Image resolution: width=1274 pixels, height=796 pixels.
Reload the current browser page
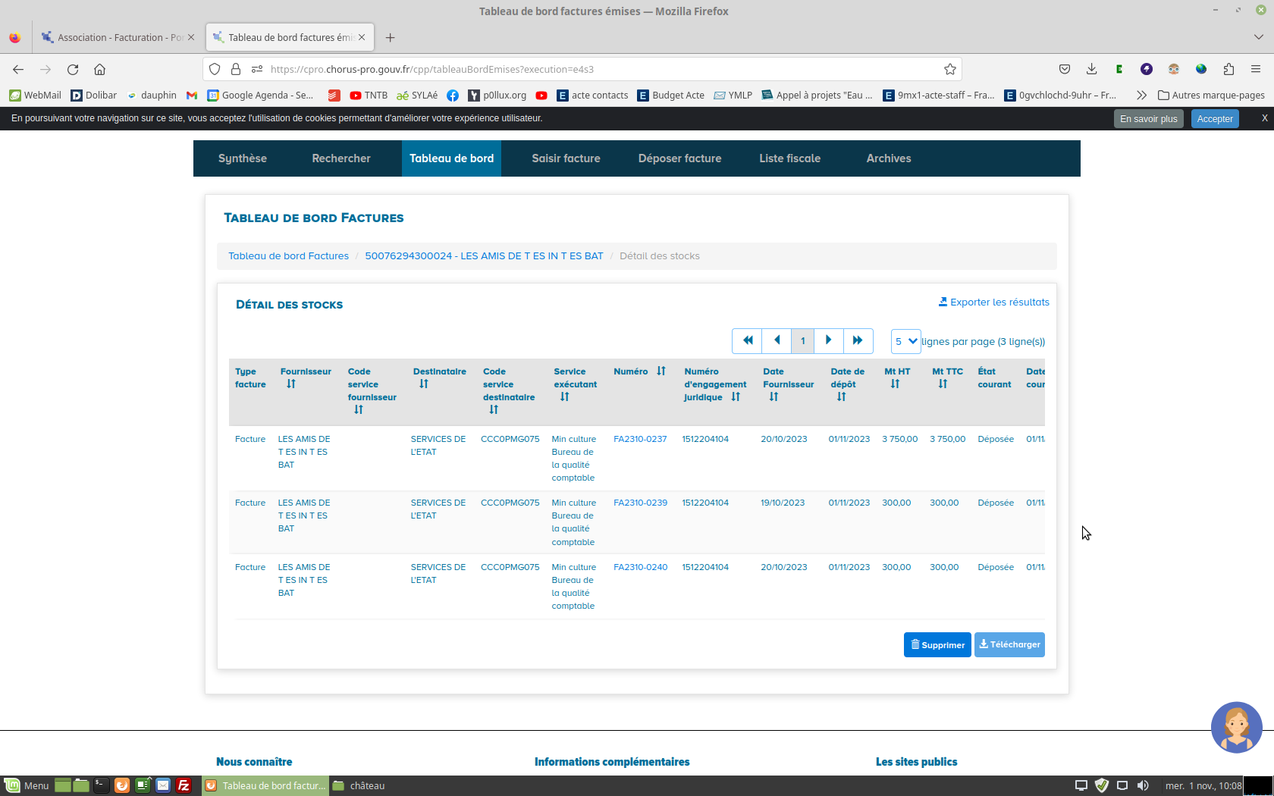click(x=73, y=69)
